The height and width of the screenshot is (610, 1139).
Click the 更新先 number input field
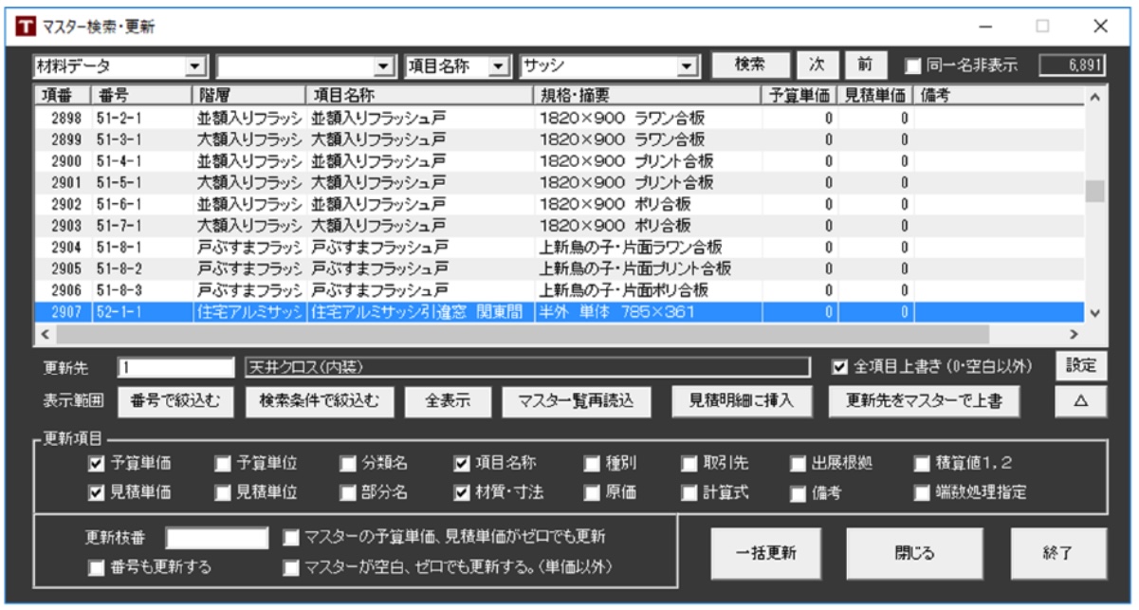tap(175, 366)
